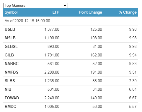Viewport: 142px width, 112px height.
Task: Click the dropdown chevron arrow
Action: point(65,5)
